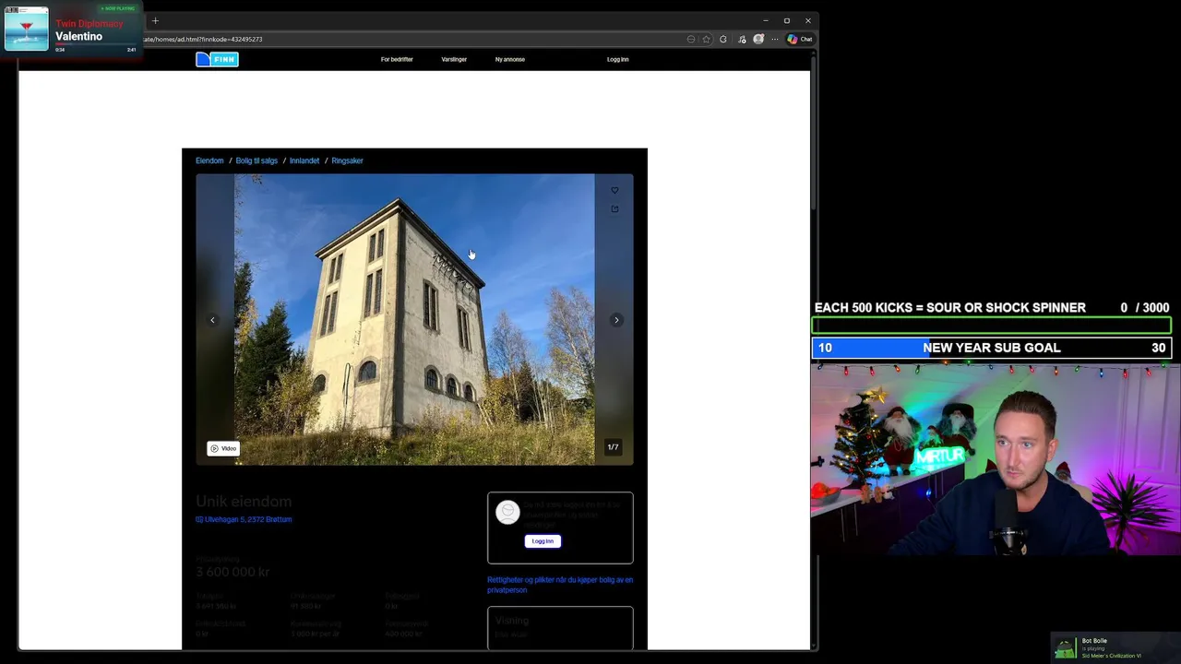Click the Valentino album art thumbnail
The image size is (1181, 664).
tap(26, 29)
